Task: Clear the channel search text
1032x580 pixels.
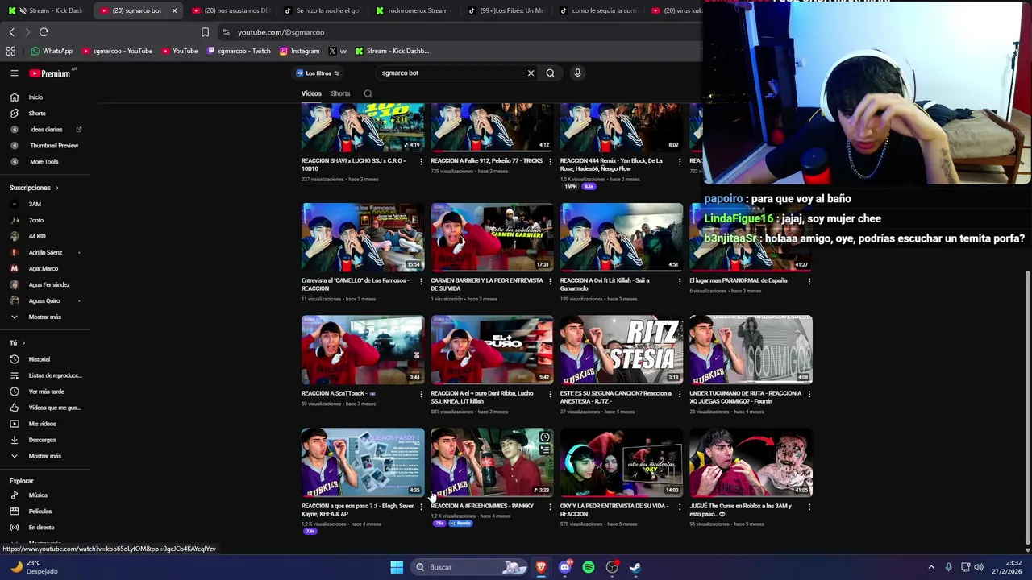Action: click(x=531, y=73)
